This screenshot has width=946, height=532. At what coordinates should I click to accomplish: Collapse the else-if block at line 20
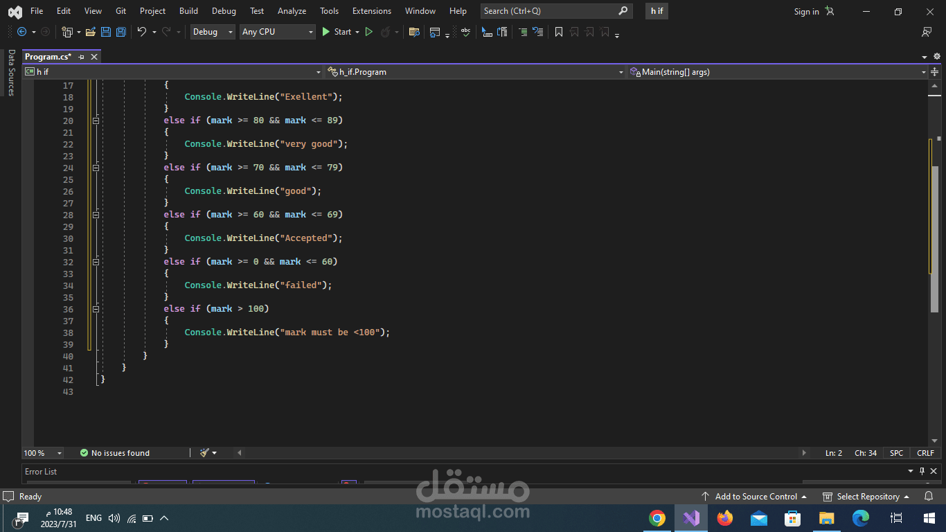click(x=96, y=121)
